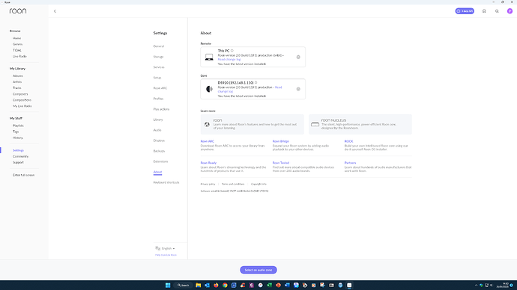This screenshot has height=290, width=517.
Task: Open the Backups settings tab
Action: (159, 151)
